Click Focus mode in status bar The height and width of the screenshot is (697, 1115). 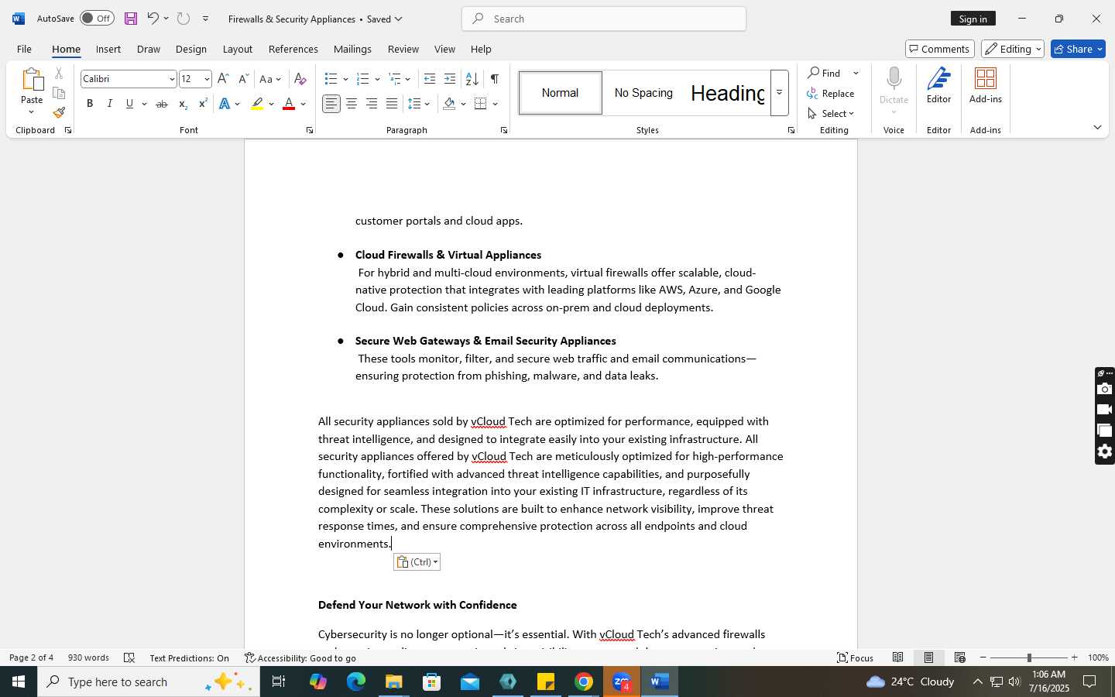tap(855, 658)
